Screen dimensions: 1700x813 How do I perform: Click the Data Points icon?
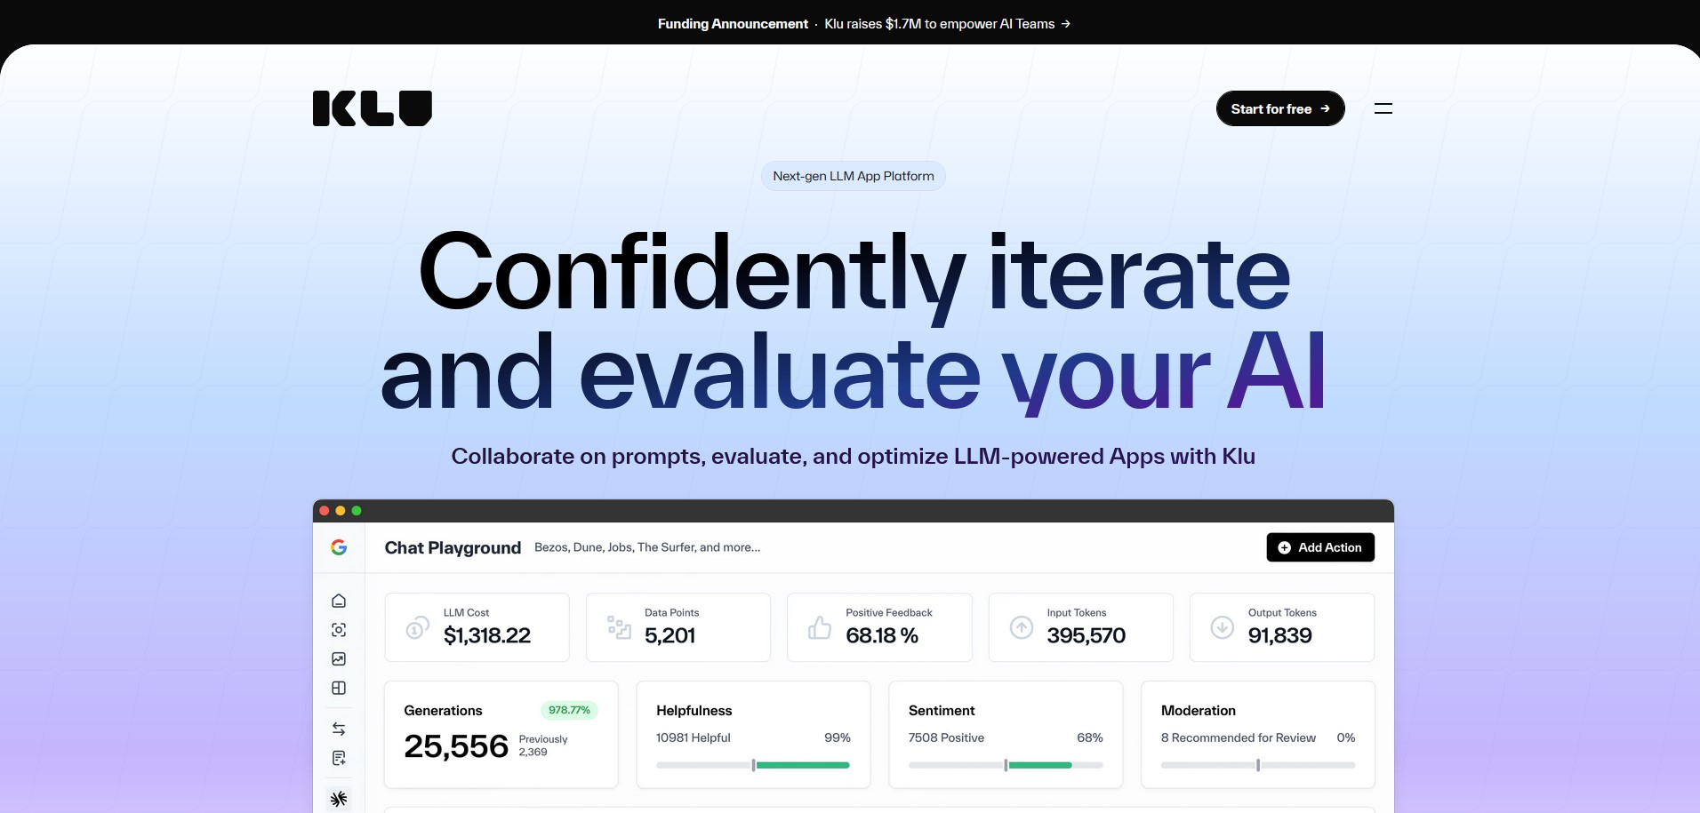click(619, 627)
